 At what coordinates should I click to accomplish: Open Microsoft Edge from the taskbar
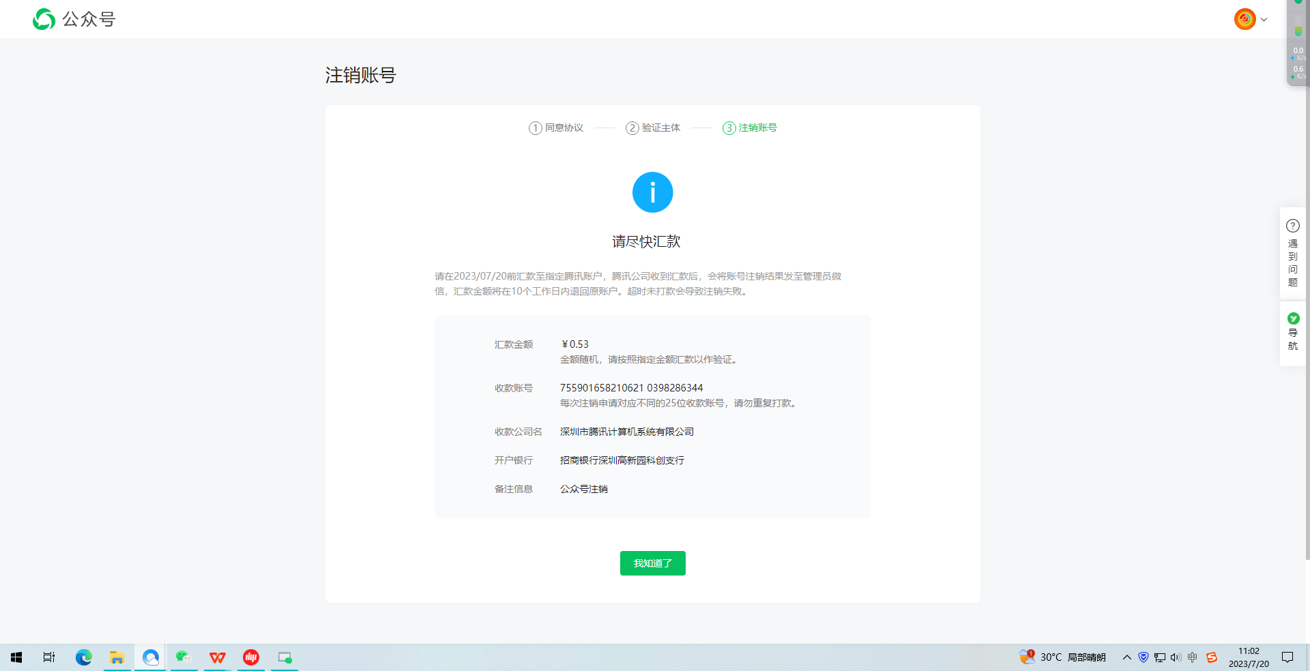pyautogui.click(x=83, y=657)
